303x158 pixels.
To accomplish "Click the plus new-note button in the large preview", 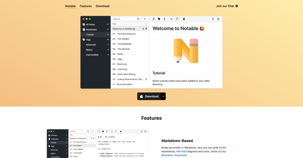I will 145,19.
